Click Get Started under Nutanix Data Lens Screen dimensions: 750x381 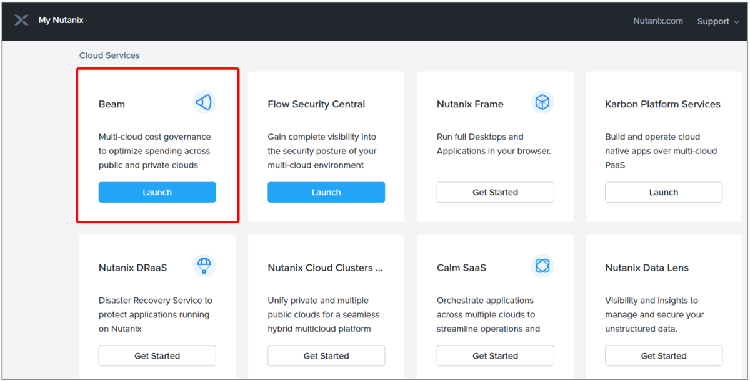(x=664, y=355)
